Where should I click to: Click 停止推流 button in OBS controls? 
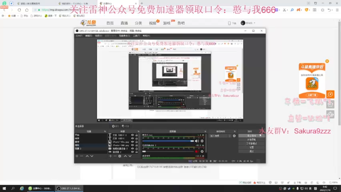pos(251,136)
